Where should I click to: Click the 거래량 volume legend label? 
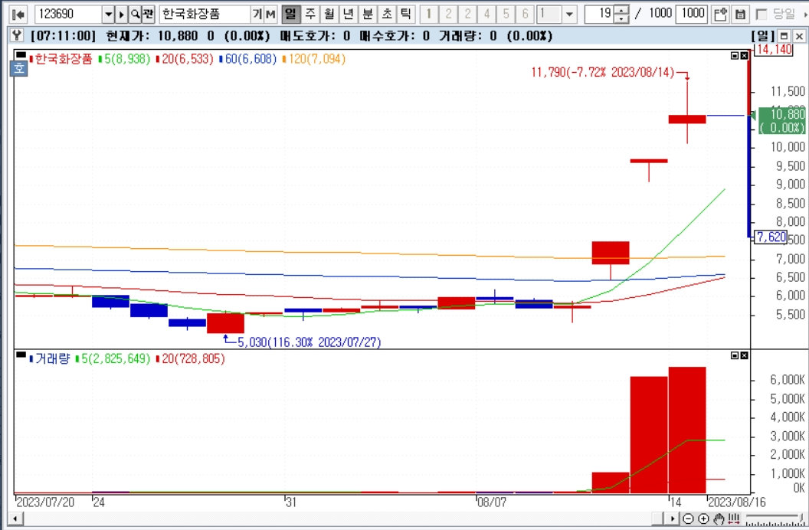click(x=53, y=358)
